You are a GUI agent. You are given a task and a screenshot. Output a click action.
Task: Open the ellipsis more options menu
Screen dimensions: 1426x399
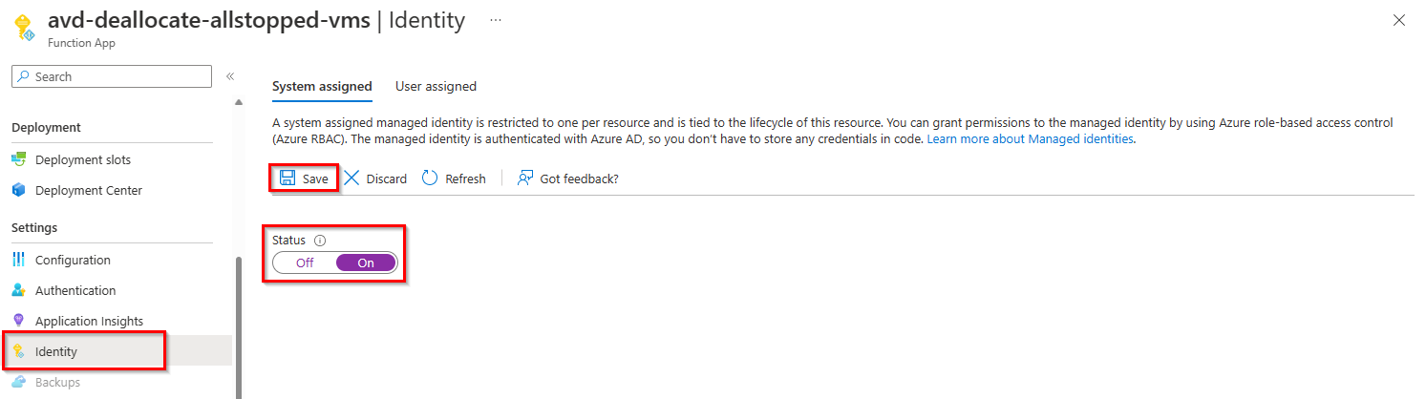tap(496, 19)
